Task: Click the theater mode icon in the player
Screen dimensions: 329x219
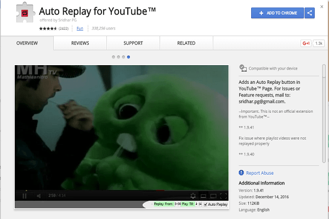Action: (213, 196)
